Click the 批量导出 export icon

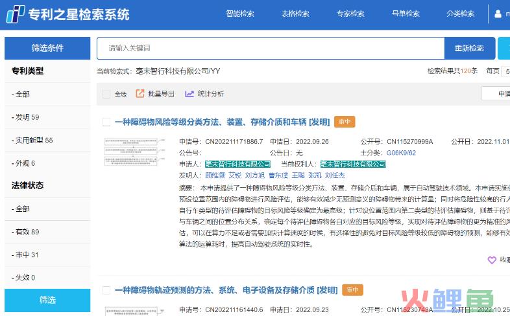tap(140, 94)
